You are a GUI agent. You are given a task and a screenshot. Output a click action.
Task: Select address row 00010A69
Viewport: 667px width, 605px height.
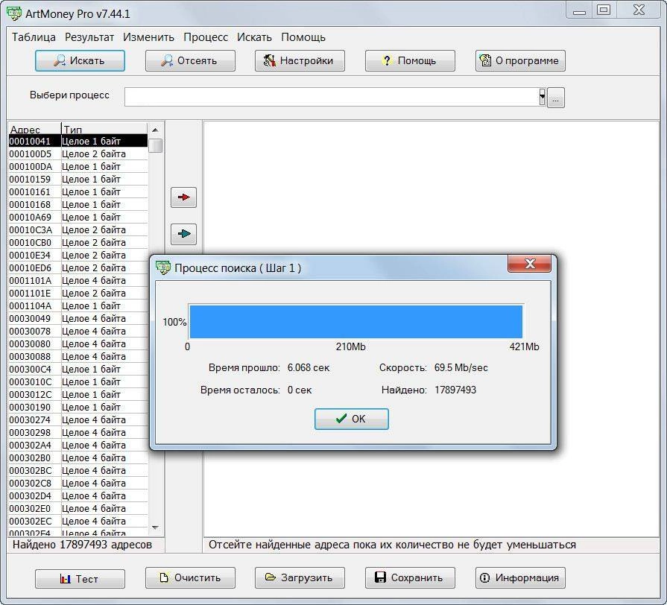(78, 218)
